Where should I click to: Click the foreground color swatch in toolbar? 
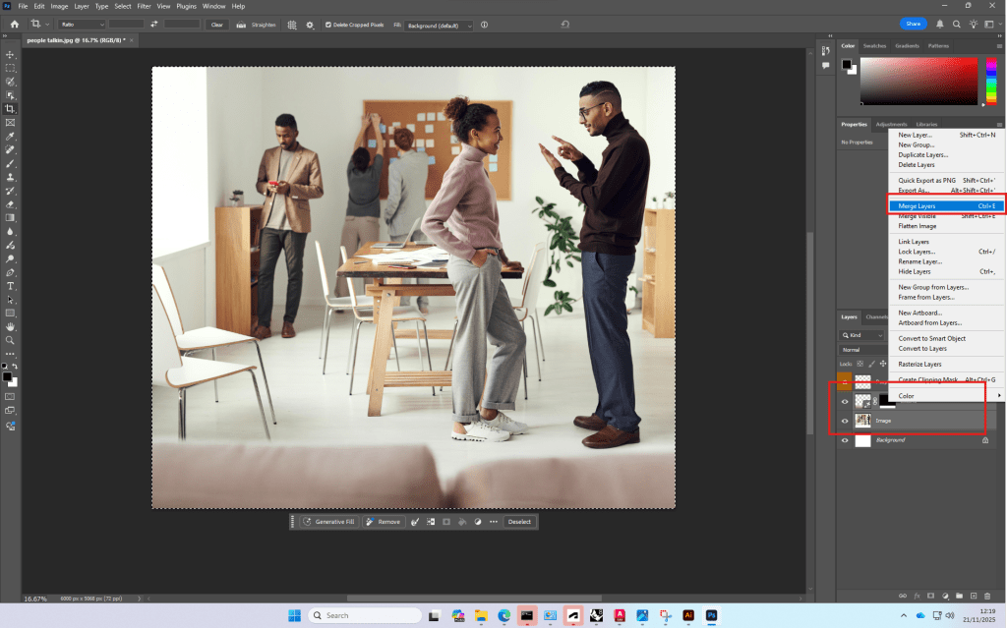(x=7, y=376)
